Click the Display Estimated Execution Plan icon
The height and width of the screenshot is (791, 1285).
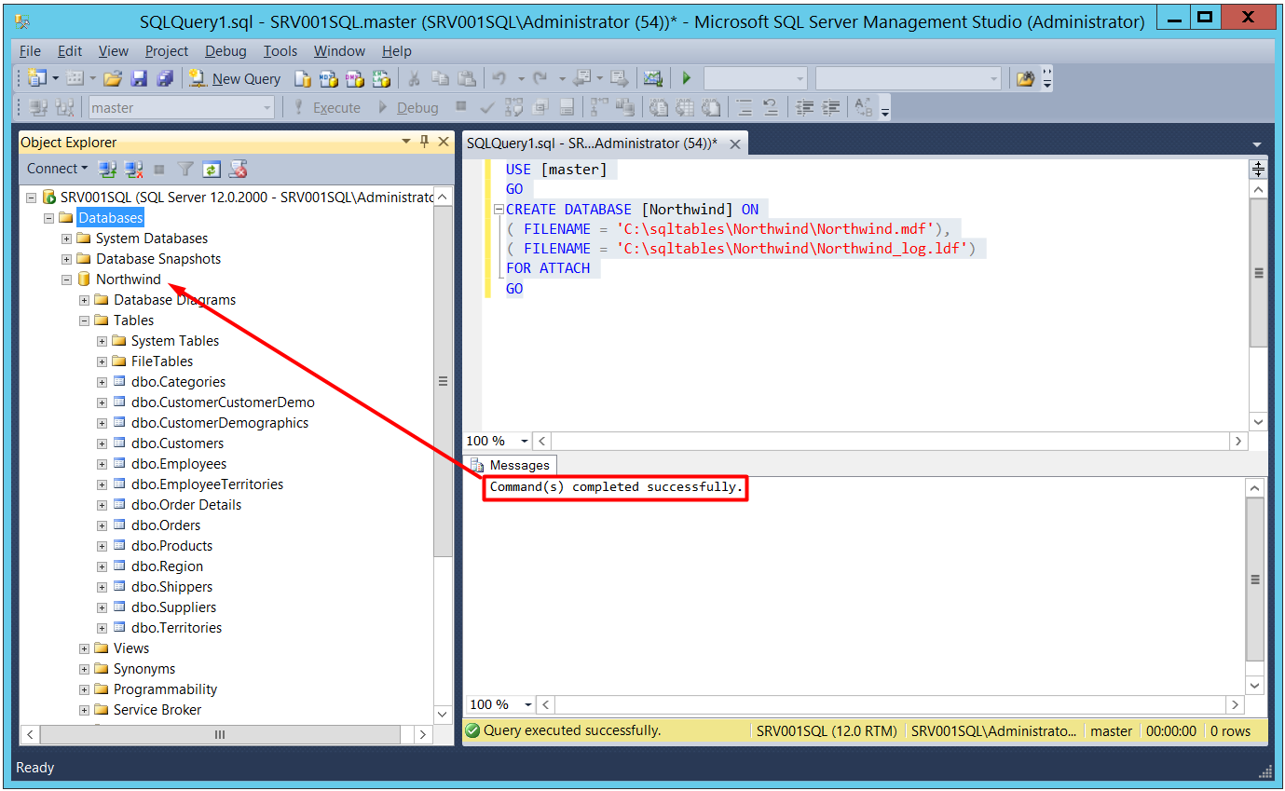click(x=513, y=108)
